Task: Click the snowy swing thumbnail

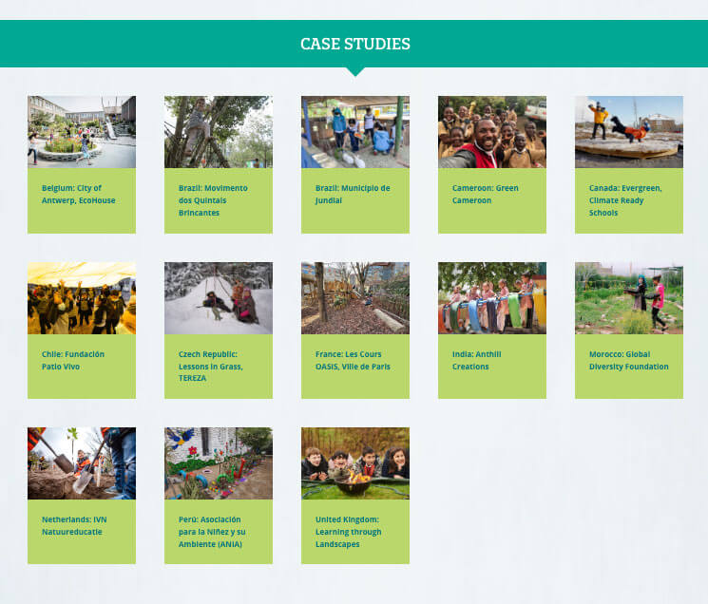Action: pyautogui.click(x=219, y=298)
